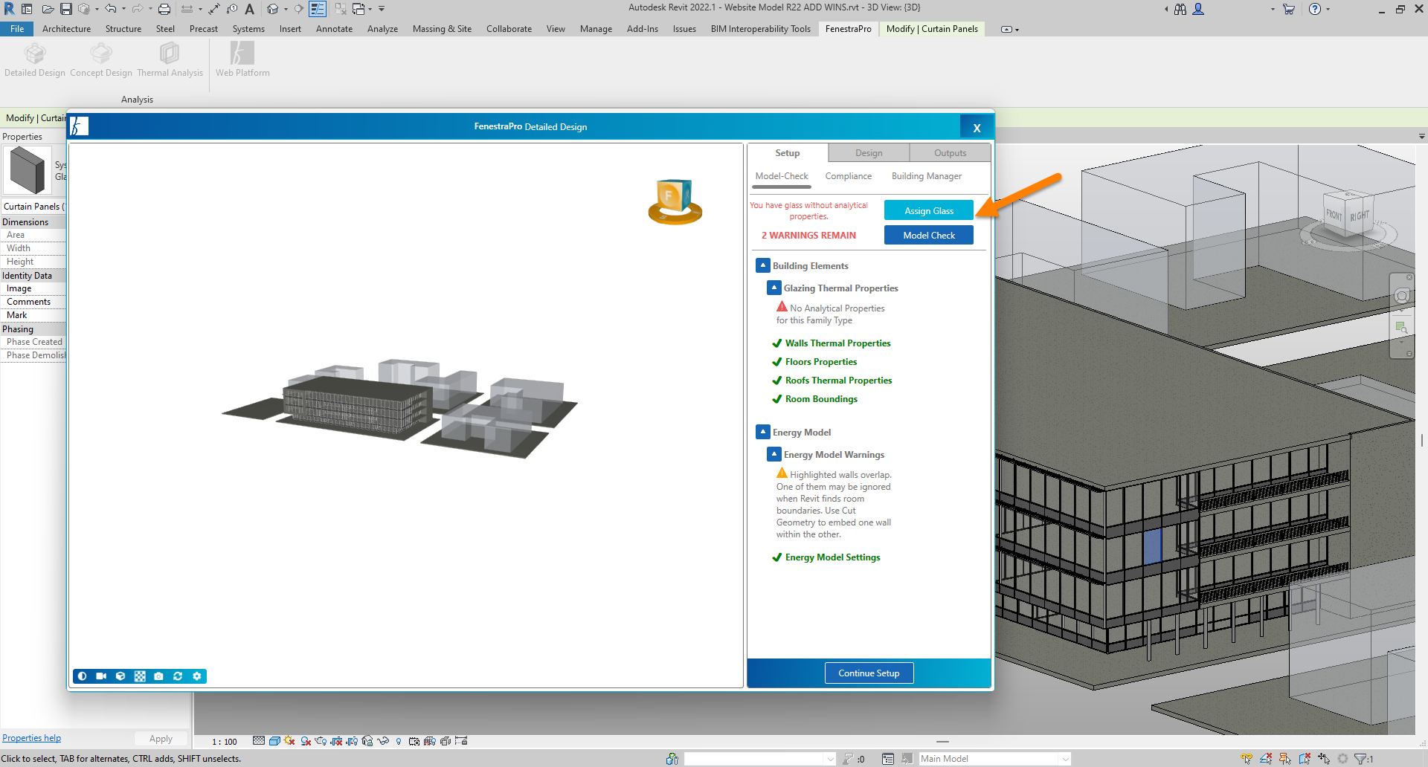
Task: Click the Communication Center binoculars icon
Action: pos(1180,9)
